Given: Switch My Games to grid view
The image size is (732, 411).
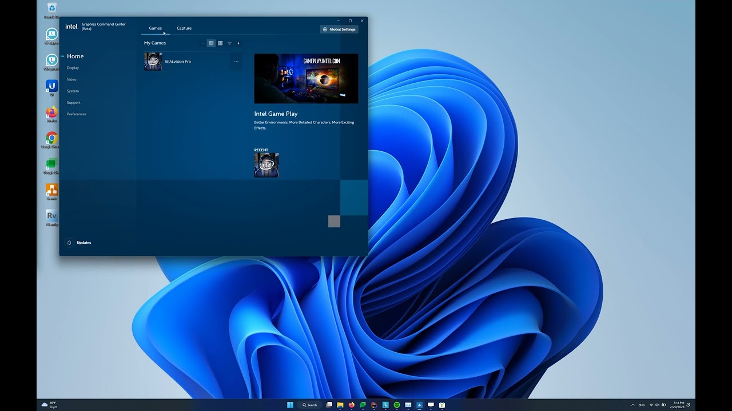Looking at the screenshot, I should (220, 43).
